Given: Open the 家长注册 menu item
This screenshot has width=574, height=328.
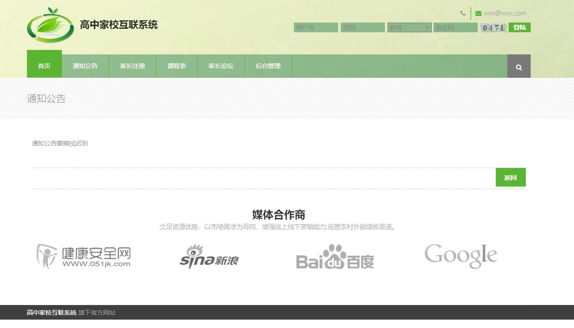Looking at the screenshot, I should pos(133,66).
